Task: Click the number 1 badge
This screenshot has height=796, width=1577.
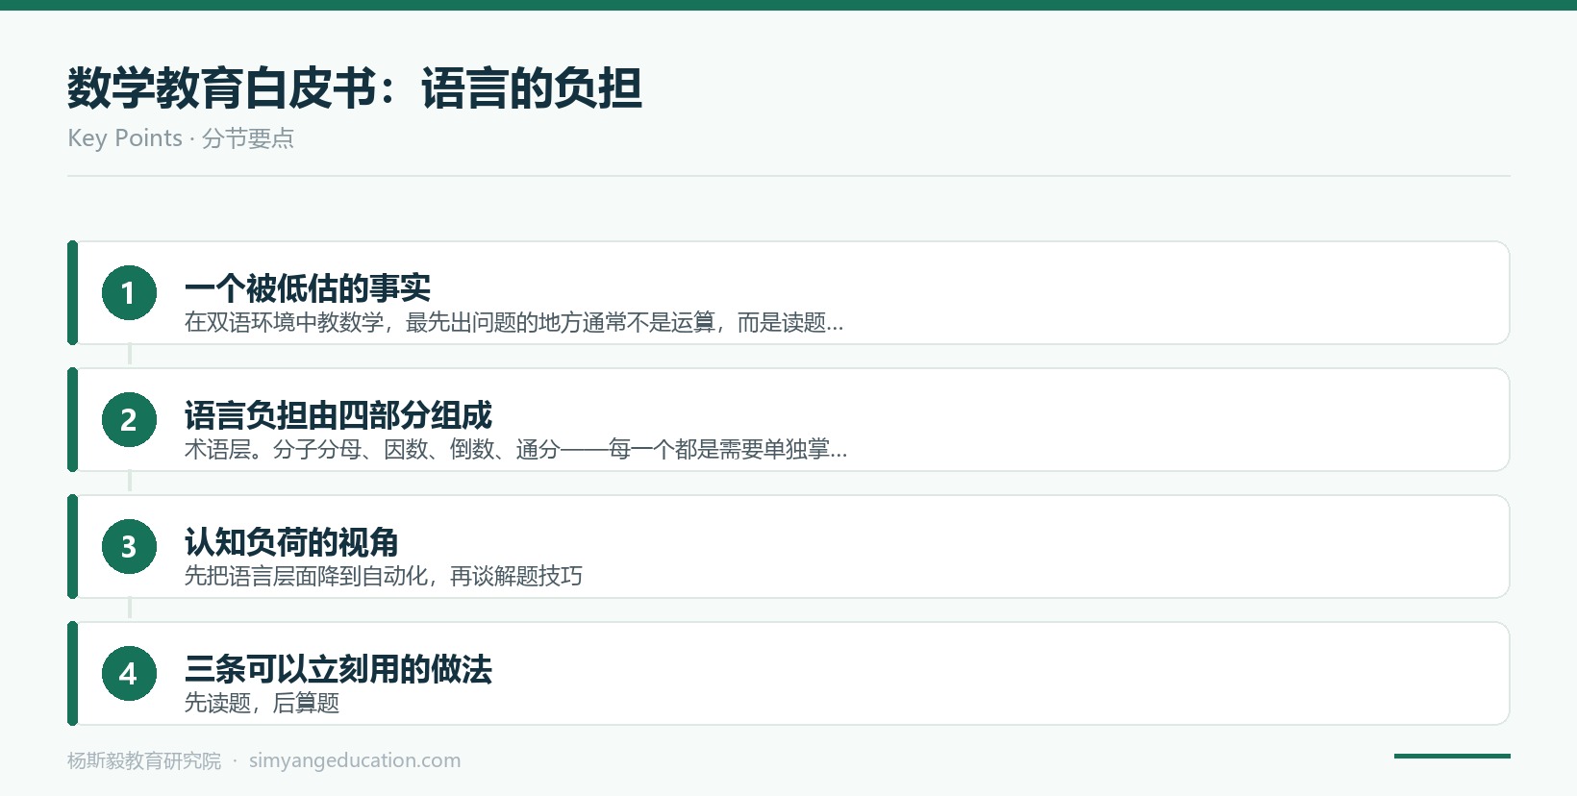Action: pos(129,292)
